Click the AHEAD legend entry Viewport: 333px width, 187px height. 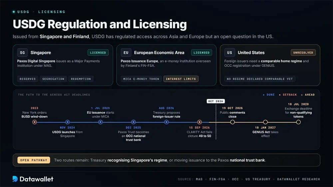(308, 95)
